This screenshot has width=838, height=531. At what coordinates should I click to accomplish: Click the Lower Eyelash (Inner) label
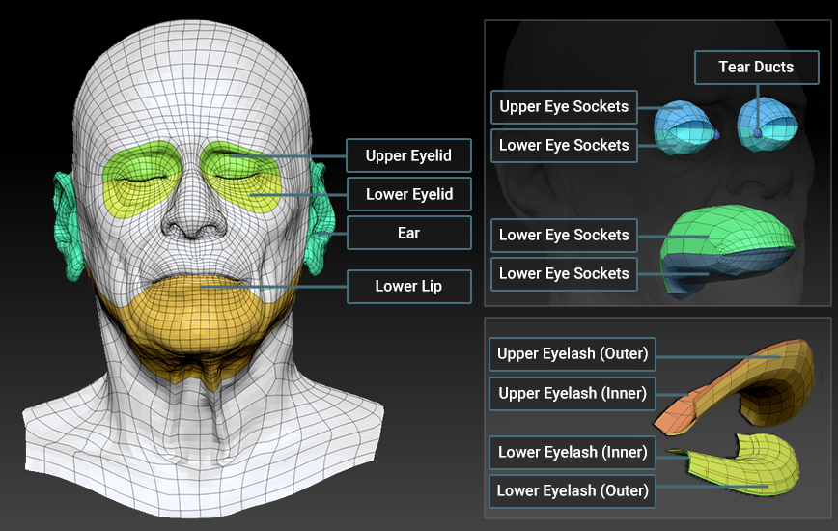[572, 452]
